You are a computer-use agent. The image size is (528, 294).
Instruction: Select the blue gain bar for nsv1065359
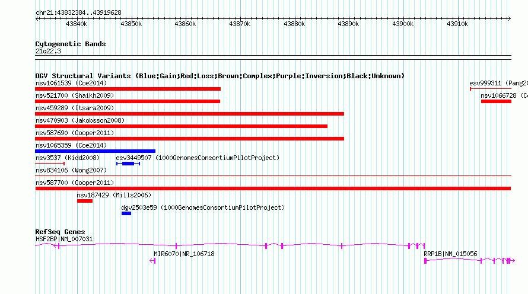tap(96, 151)
